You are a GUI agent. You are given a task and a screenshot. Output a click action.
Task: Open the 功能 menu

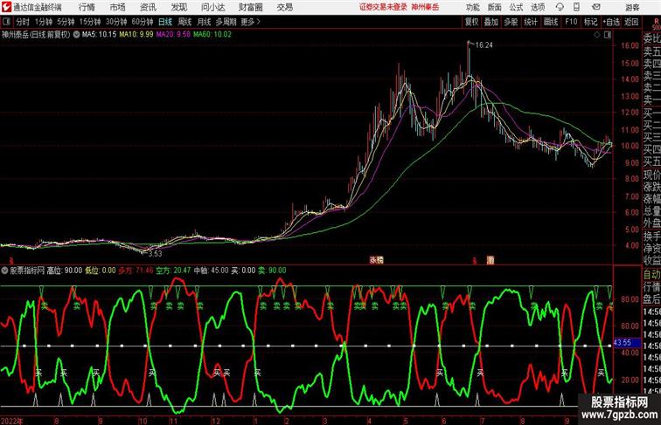472,7
